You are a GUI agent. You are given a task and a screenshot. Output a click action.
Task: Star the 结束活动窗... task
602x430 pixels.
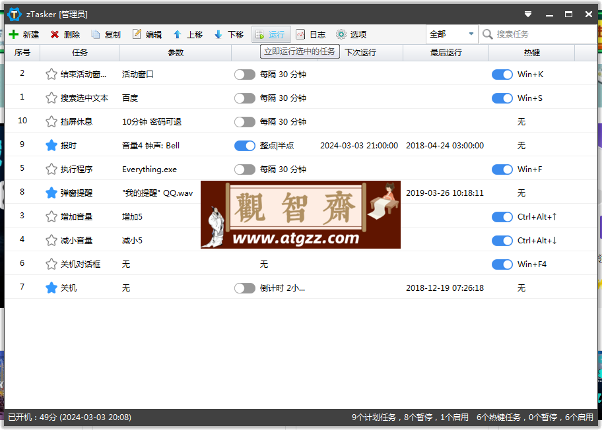click(x=51, y=74)
